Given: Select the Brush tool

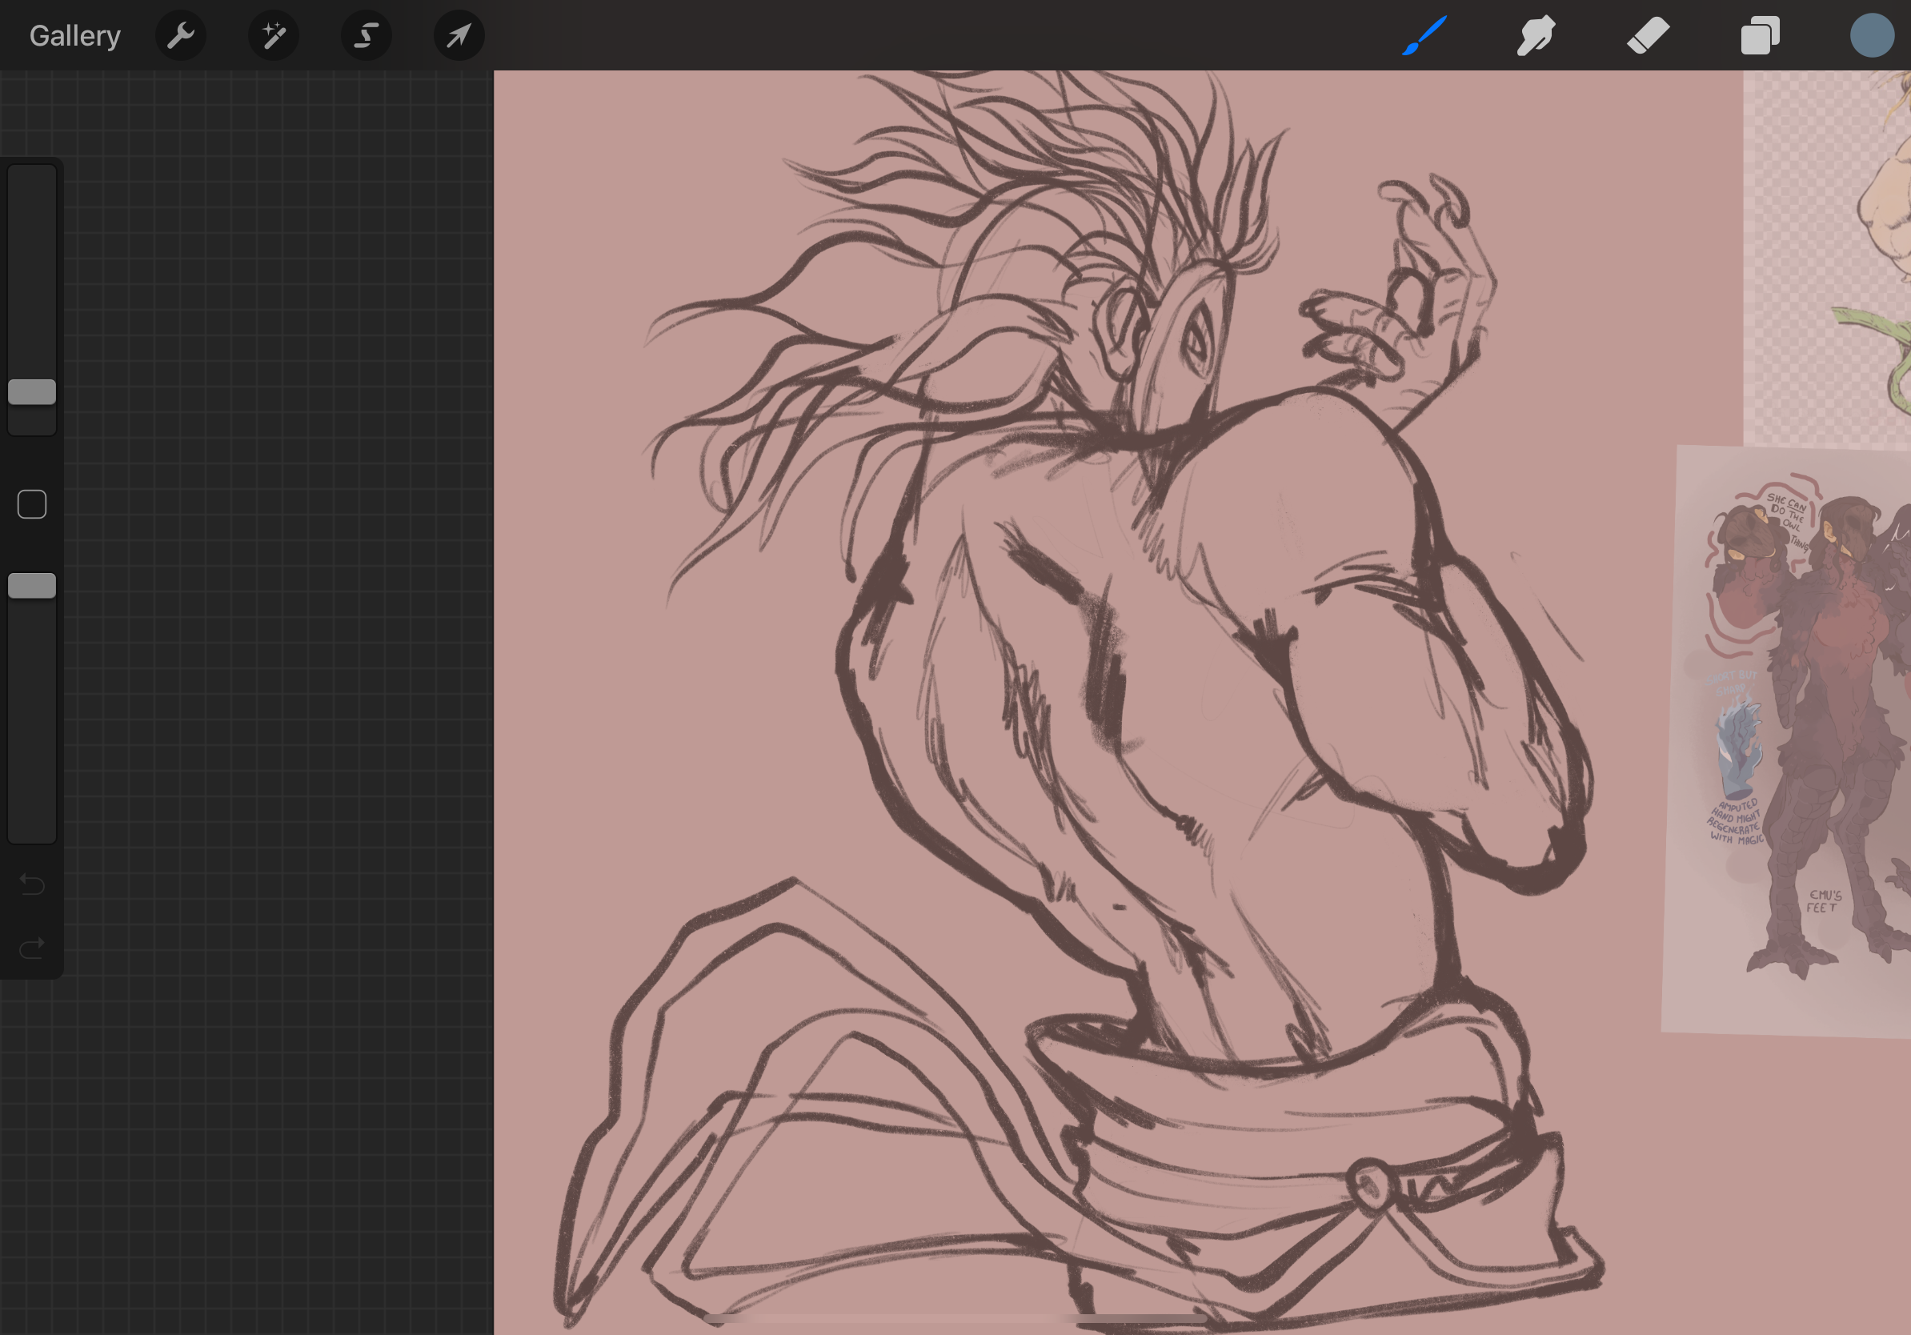Looking at the screenshot, I should point(1424,36).
